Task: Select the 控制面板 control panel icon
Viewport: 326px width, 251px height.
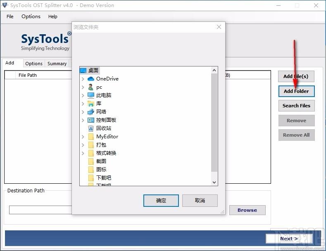Action: [91, 120]
